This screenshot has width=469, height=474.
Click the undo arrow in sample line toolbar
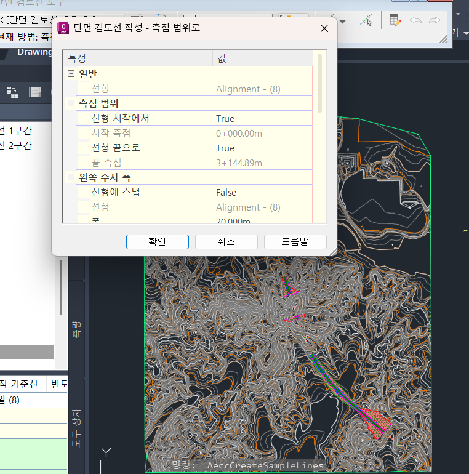point(416,20)
